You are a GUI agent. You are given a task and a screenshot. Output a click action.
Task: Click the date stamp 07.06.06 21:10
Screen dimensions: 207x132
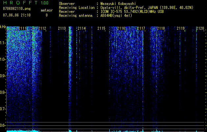pyautogui.click(x=17, y=15)
